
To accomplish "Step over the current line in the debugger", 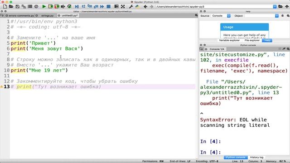I will point(83,7).
